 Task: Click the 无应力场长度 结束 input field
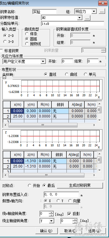click(x=93, y=61)
